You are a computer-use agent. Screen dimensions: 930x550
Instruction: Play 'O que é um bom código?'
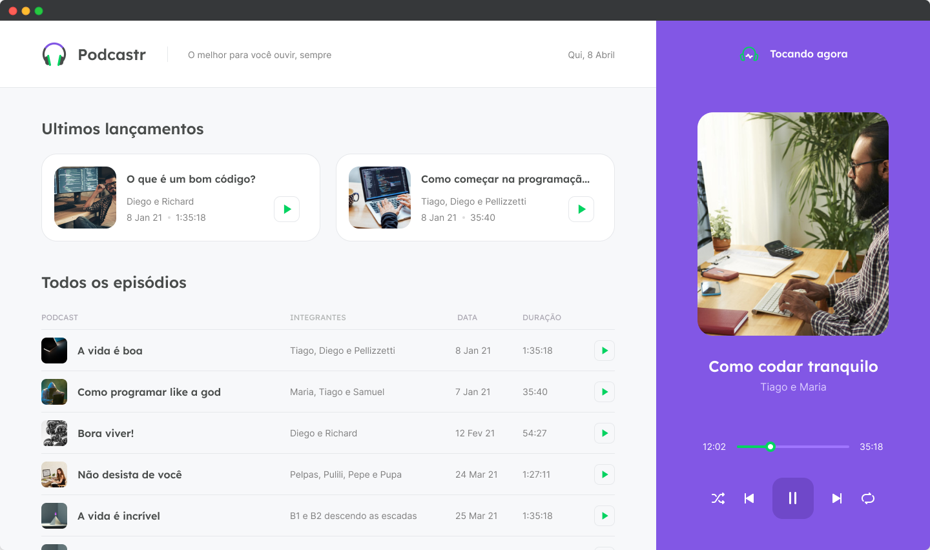click(286, 209)
